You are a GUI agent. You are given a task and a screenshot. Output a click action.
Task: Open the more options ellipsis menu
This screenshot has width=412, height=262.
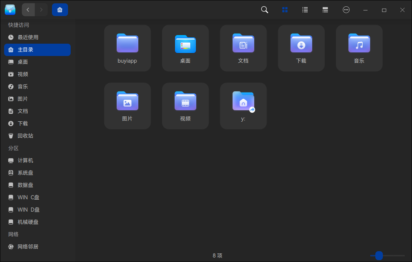[346, 10]
